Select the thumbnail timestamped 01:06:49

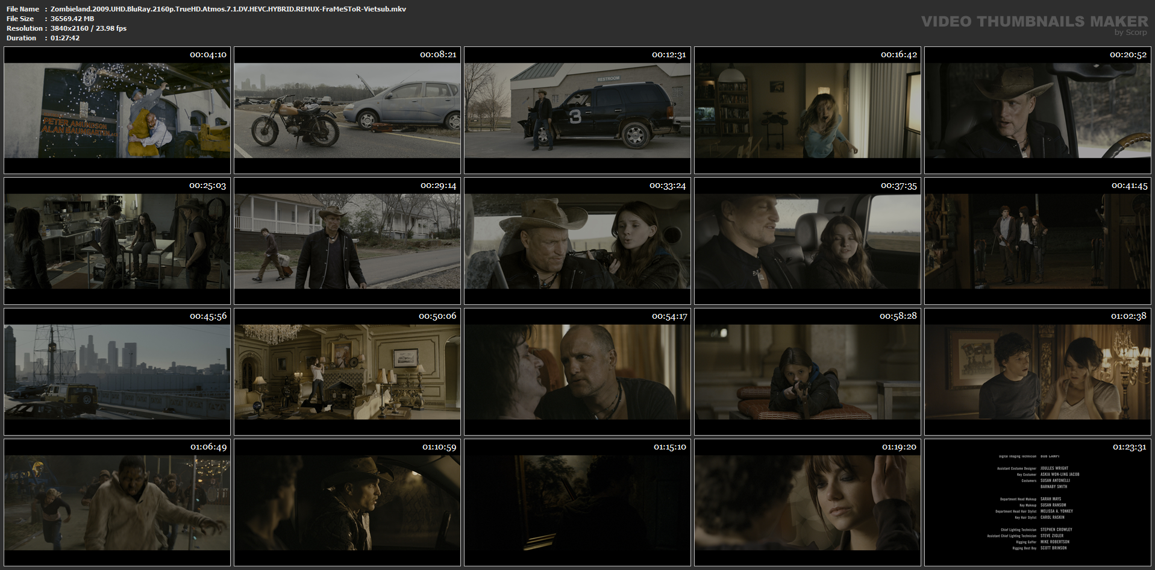click(x=117, y=503)
